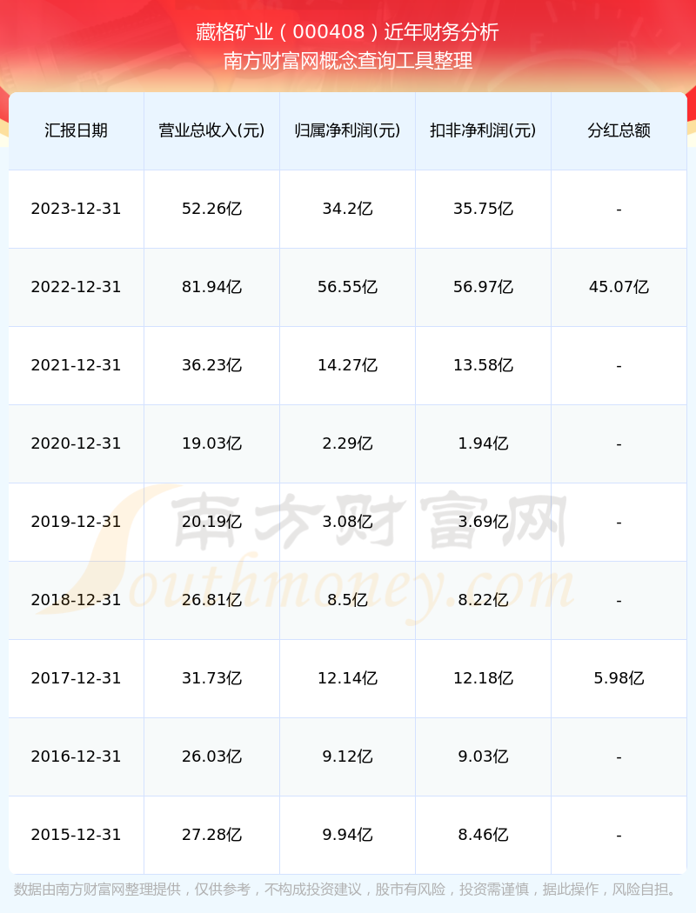This screenshot has width=696, height=913.
Task: Click net profit value 9.12亿
Action: coord(348,756)
